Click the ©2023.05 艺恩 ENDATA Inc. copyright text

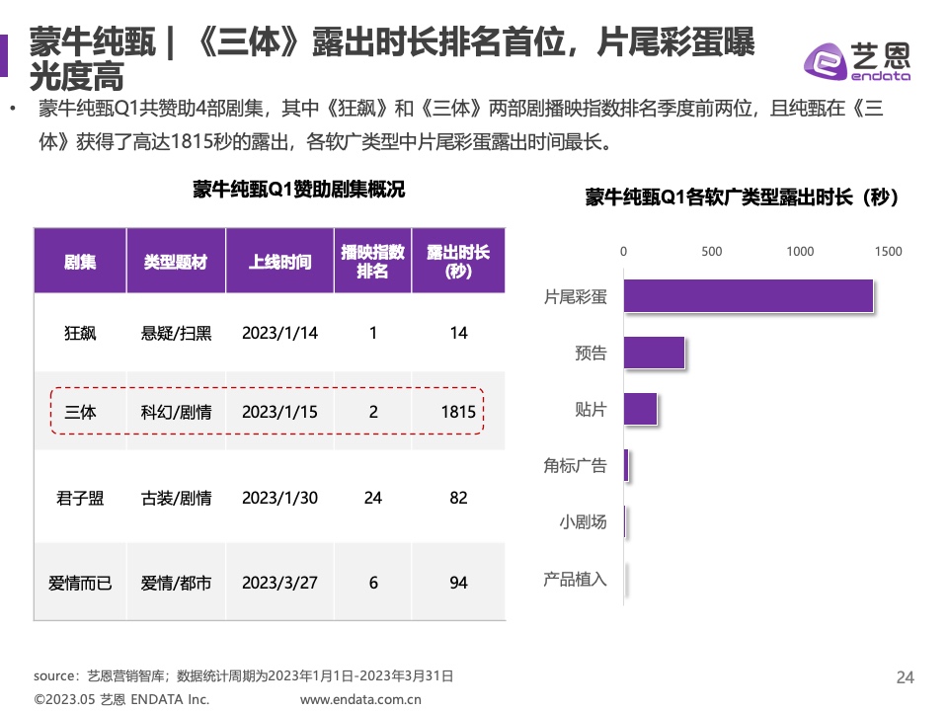121,699
